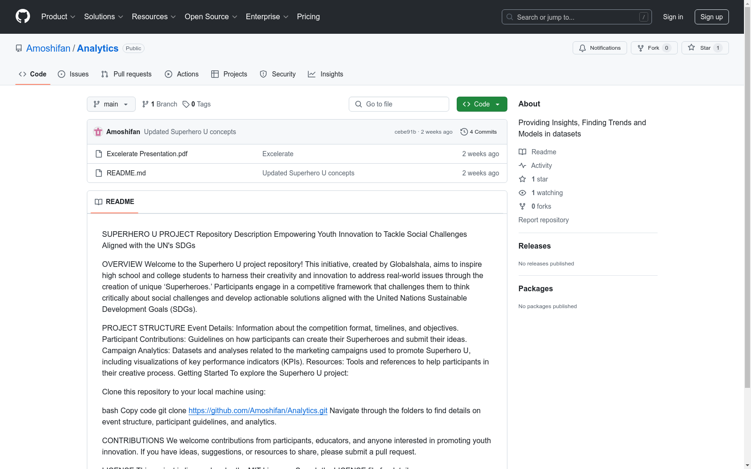The width and height of the screenshot is (751, 469).
Task: Click the magnifier icon in Go to file
Action: [x=359, y=104]
